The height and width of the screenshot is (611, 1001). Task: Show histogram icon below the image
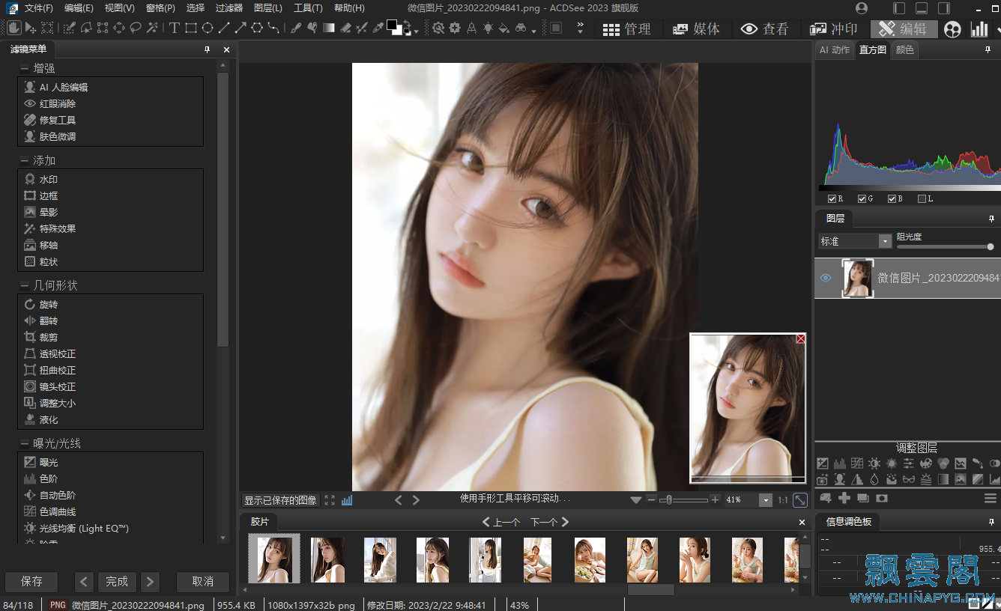(x=347, y=500)
